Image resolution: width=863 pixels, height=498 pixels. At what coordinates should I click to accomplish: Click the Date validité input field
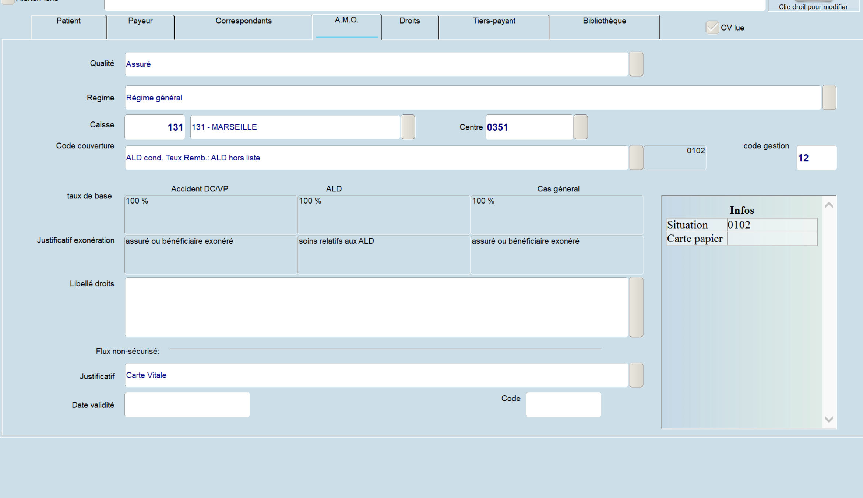187,405
